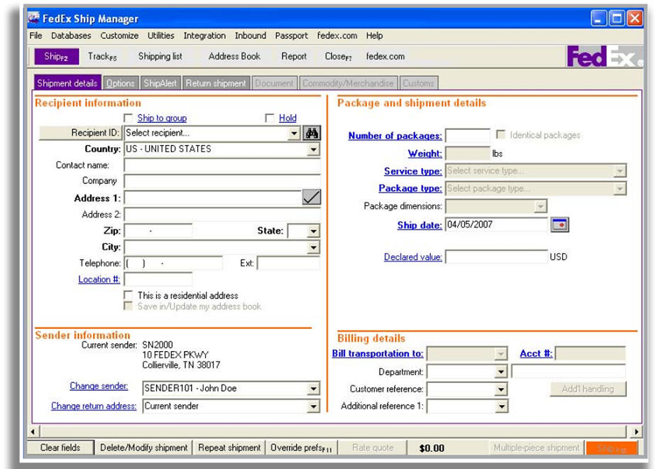Click the binoculars recipient search icon

312,133
